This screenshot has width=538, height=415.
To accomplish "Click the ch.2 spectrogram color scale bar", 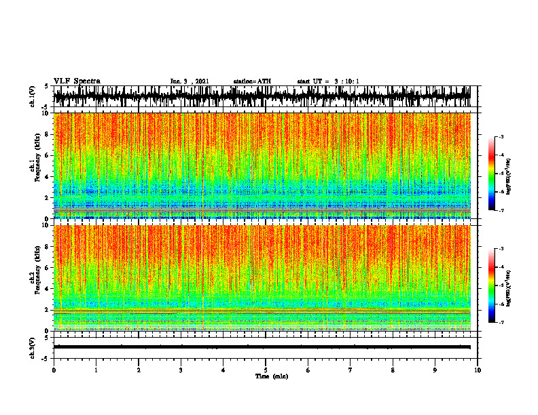I will pyautogui.click(x=492, y=285).
